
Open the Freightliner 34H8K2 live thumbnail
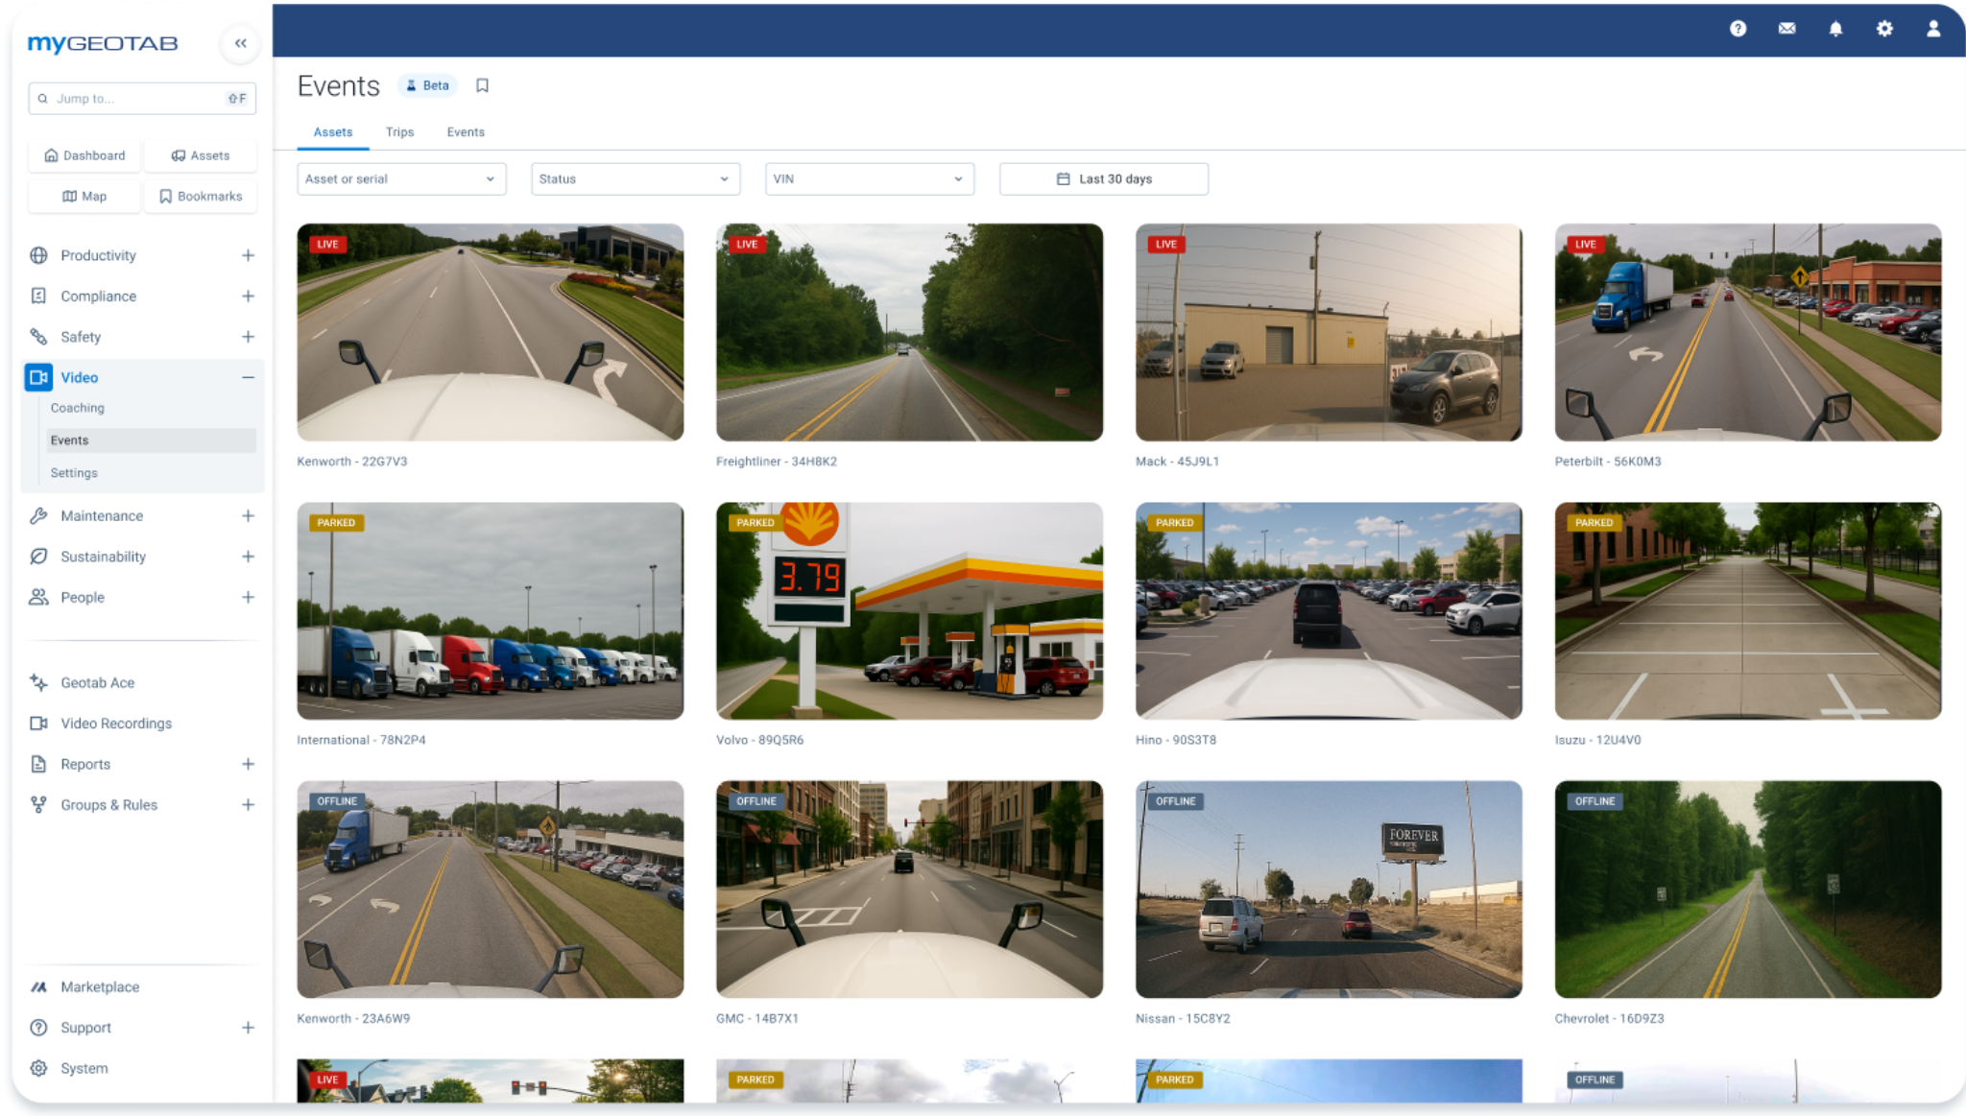tap(909, 332)
